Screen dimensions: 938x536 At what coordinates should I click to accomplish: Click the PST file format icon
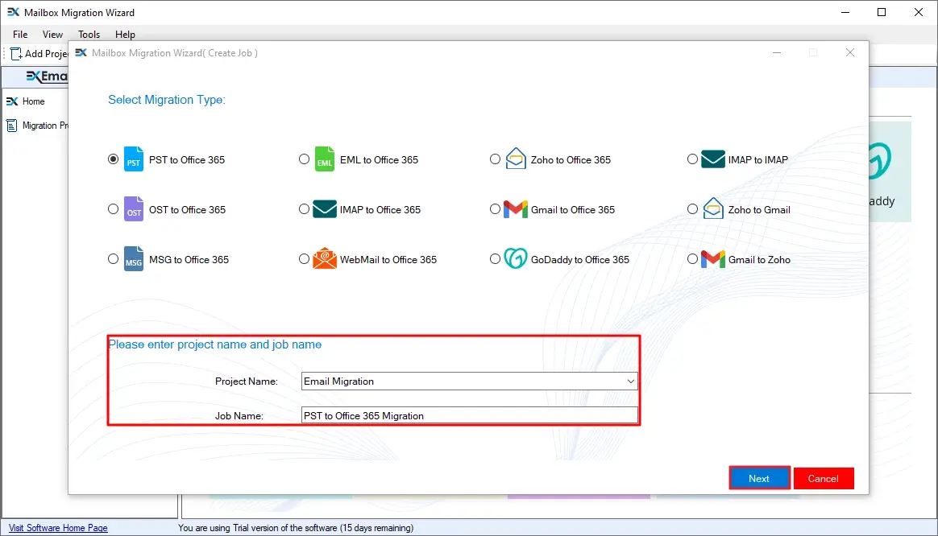[132, 159]
